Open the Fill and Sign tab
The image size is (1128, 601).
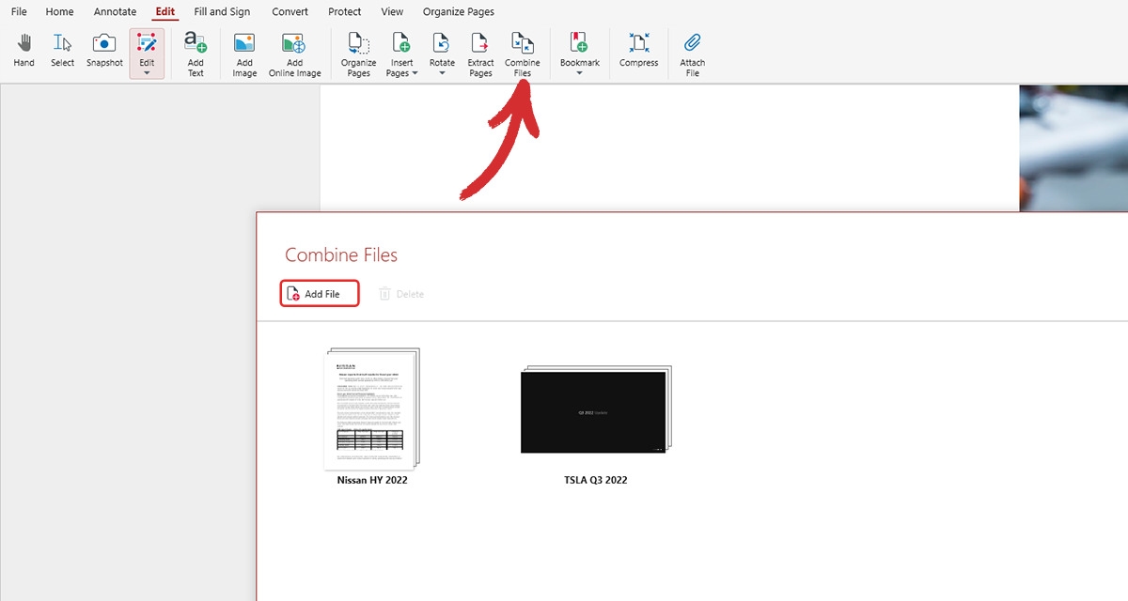click(222, 12)
